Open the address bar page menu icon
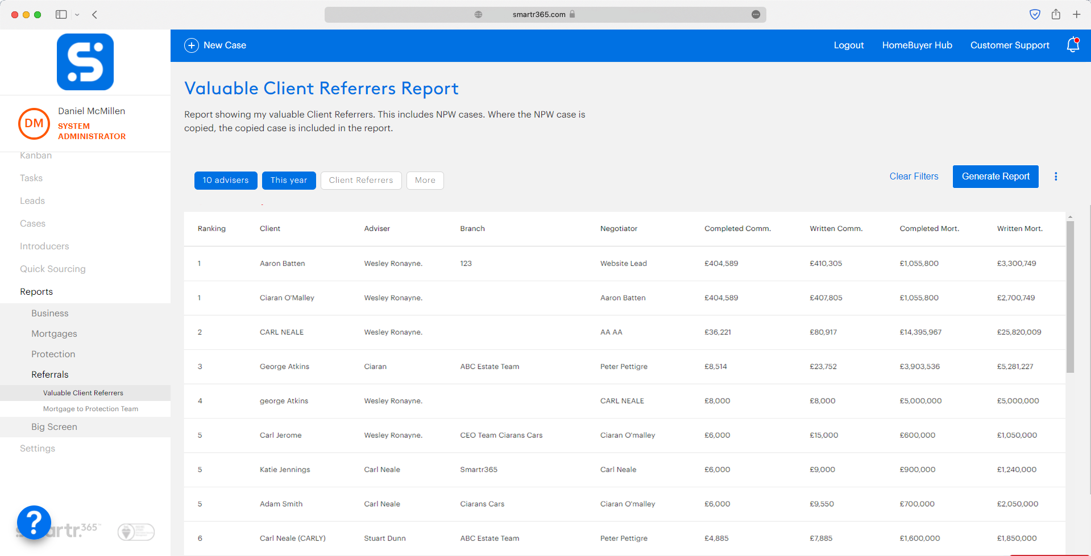Screen dimensions: 1091x556 click(x=756, y=14)
